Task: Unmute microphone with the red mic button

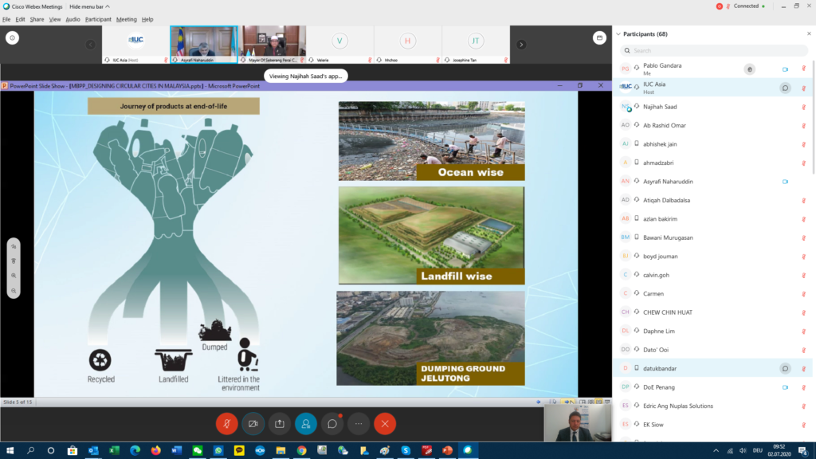Action: click(226, 424)
